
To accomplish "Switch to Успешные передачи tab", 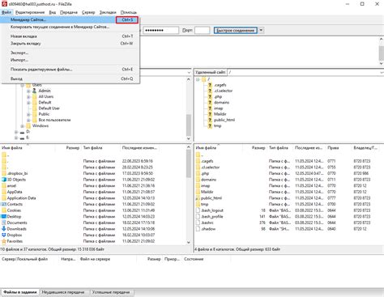I will point(111,292).
